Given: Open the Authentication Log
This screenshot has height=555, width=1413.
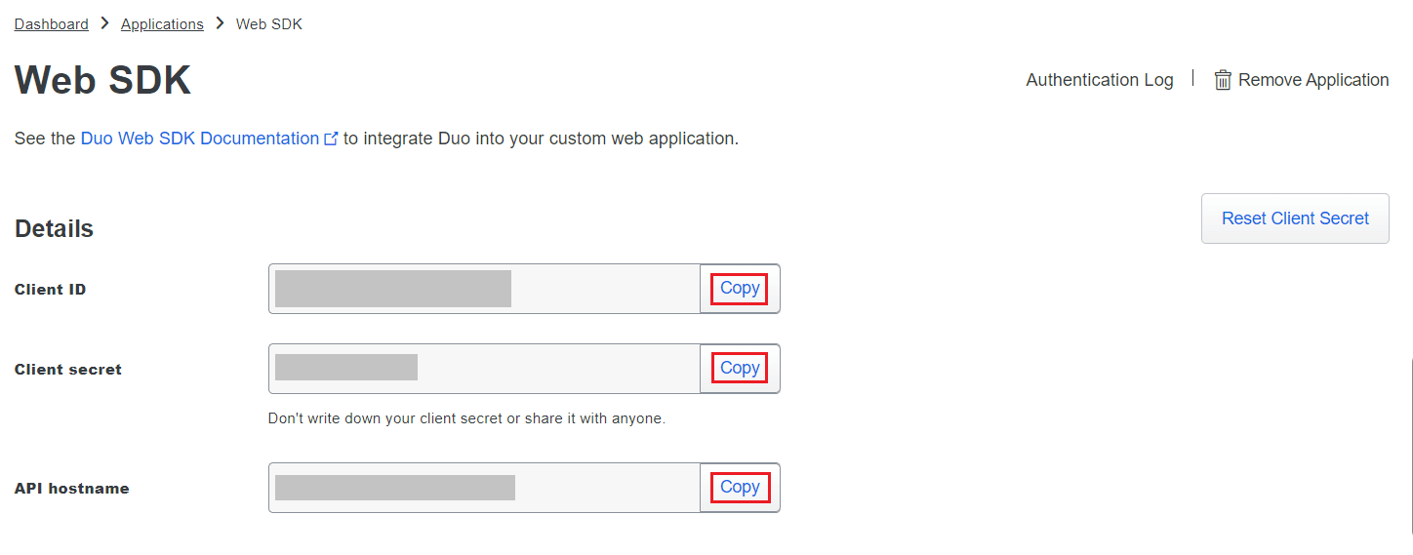Looking at the screenshot, I should [1099, 80].
